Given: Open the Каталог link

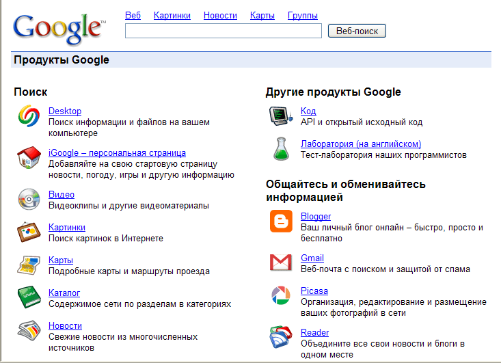Looking at the screenshot, I should tap(64, 293).
